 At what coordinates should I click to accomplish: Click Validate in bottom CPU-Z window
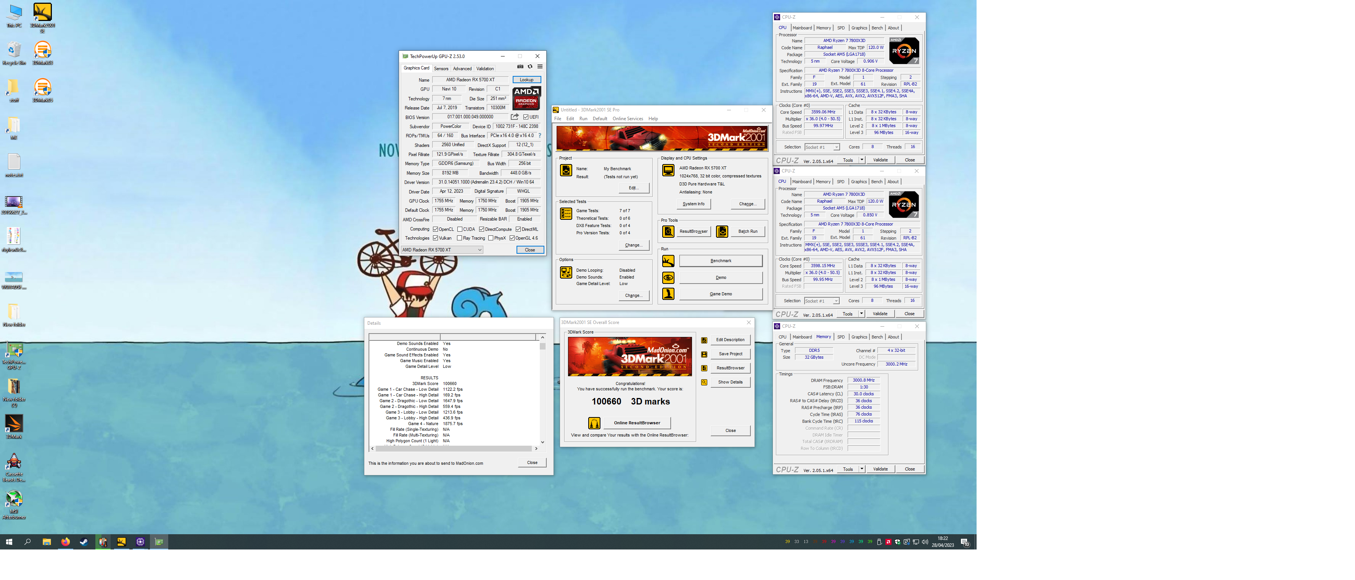pyautogui.click(x=880, y=469)
